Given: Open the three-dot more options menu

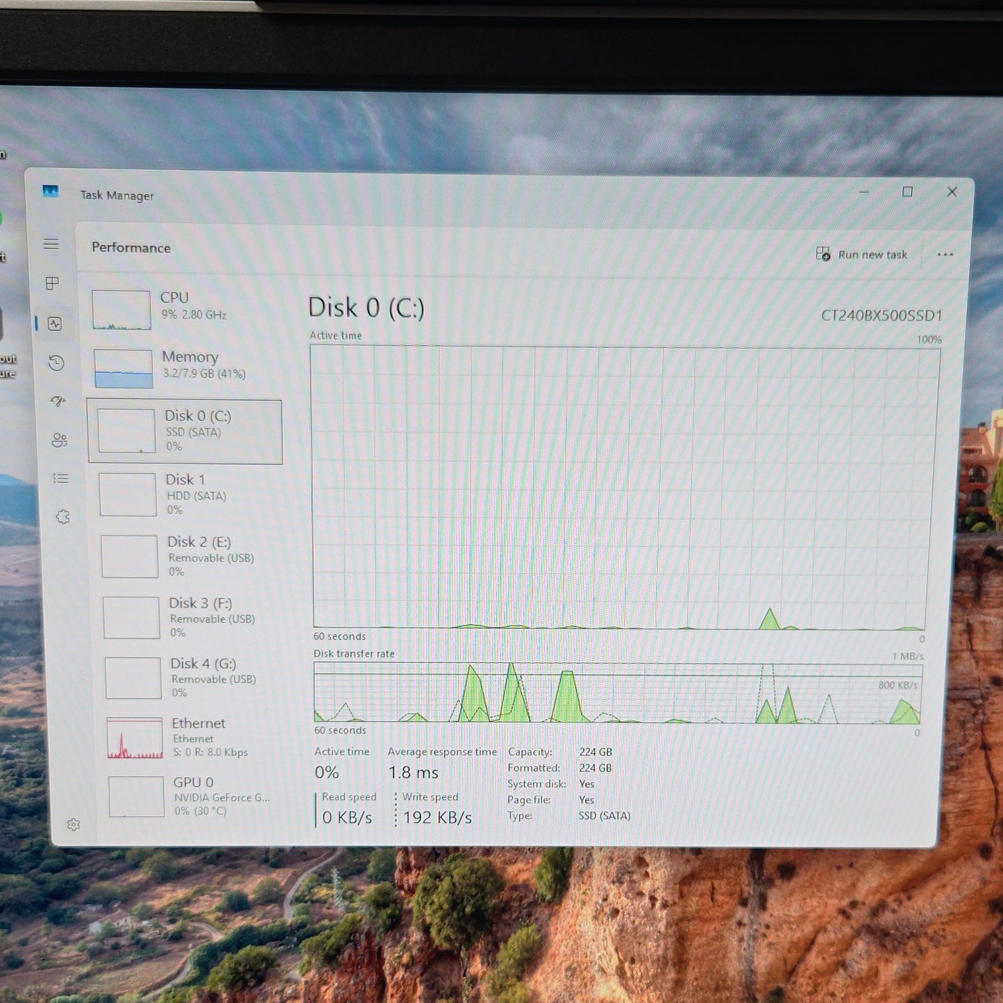Looking at the screenshot, I should pyautogui.click(x=945, y=255).
